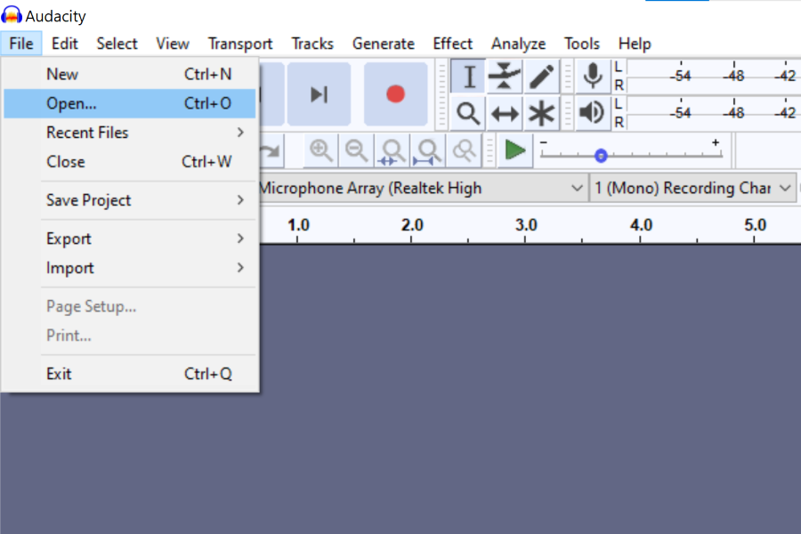Choose Exit from the File menu

(x=130, y=374)
